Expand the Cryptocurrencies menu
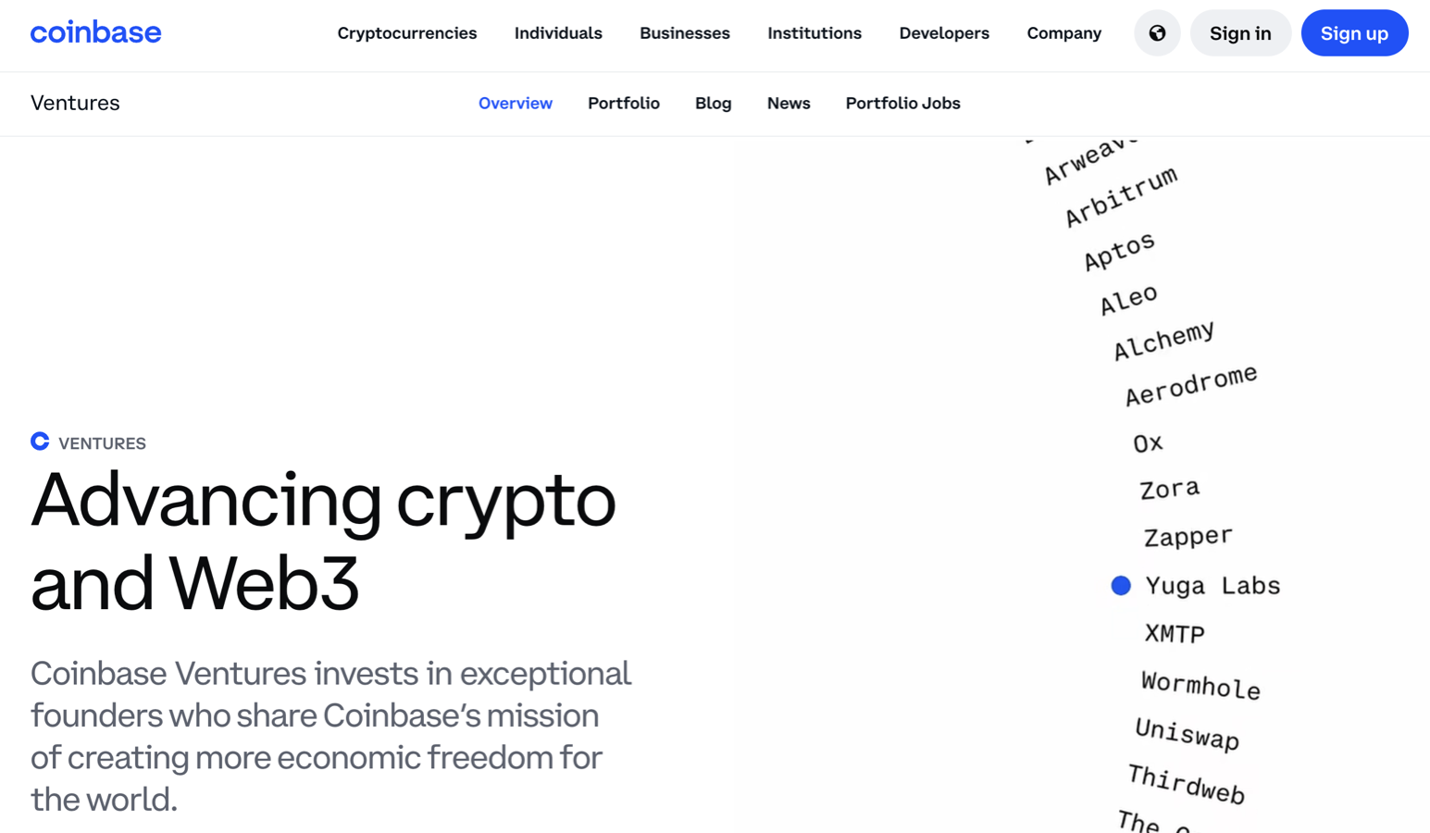 point(406,33)
